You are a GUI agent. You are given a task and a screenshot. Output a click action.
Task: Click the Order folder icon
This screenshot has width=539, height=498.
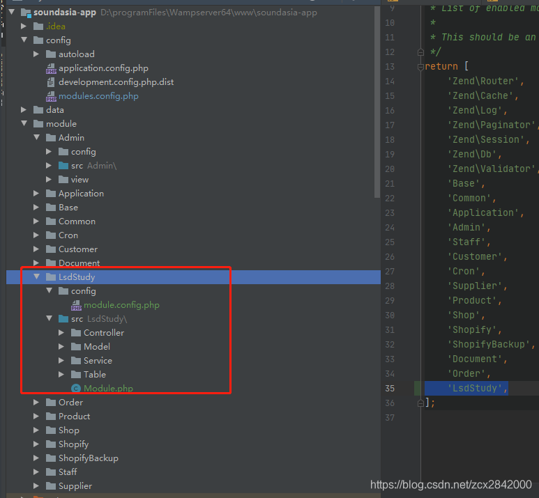click(x=51, y=402)
